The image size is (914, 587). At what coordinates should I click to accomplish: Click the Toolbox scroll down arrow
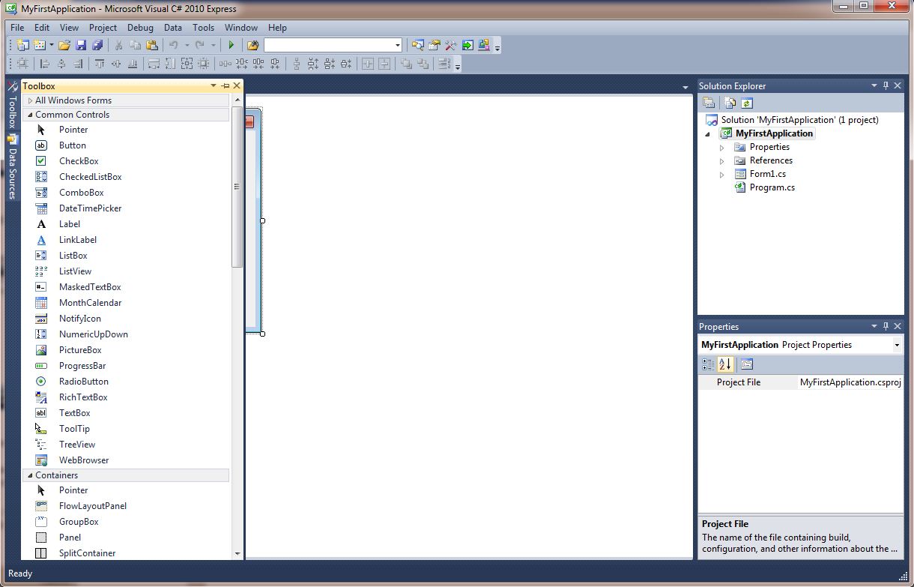[x=237, y=554]
